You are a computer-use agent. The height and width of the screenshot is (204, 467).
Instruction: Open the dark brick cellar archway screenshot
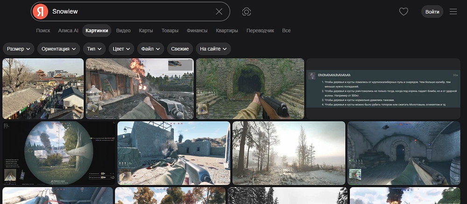coord(404,153)
